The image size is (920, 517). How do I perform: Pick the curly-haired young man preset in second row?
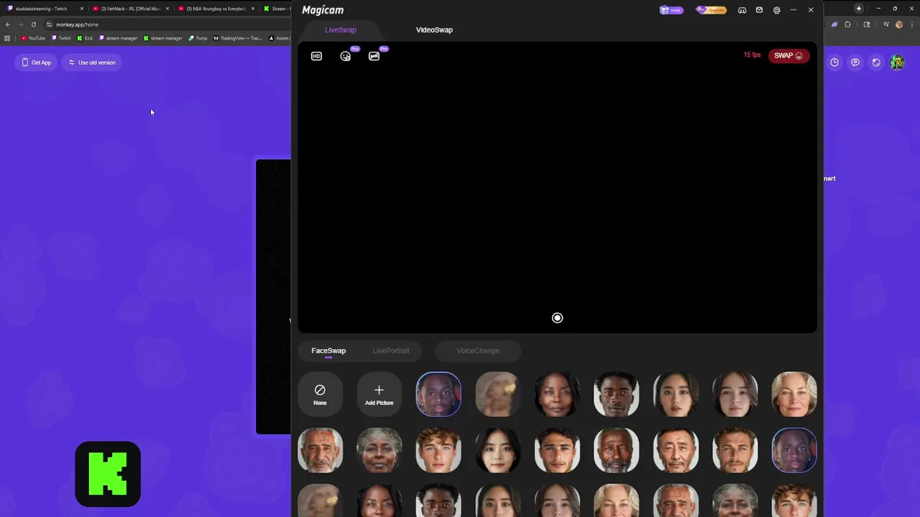click(x=438, y=450)
